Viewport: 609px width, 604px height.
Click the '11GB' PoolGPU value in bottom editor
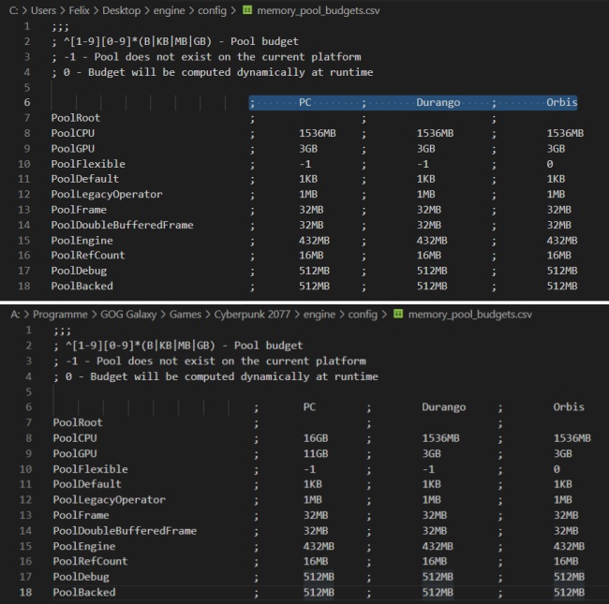point(316,453)
